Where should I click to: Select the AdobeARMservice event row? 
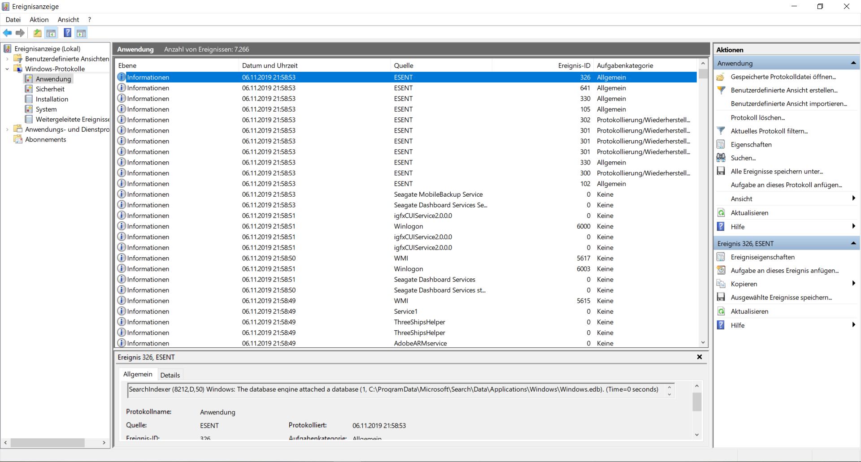406,343
